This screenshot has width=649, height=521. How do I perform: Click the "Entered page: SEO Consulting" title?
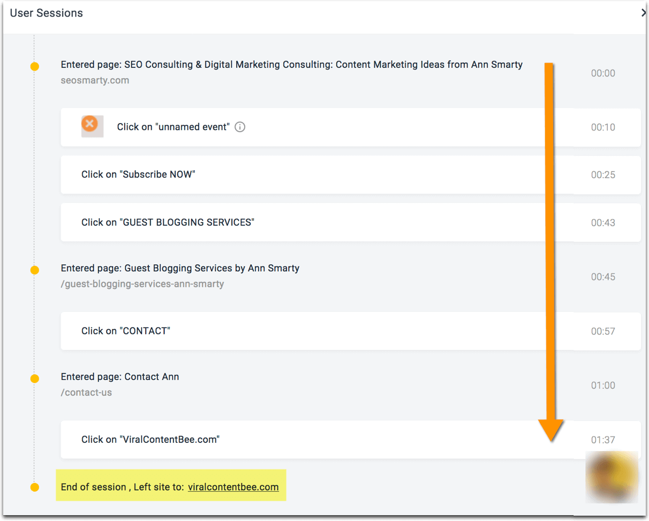(x=292, y=65)
